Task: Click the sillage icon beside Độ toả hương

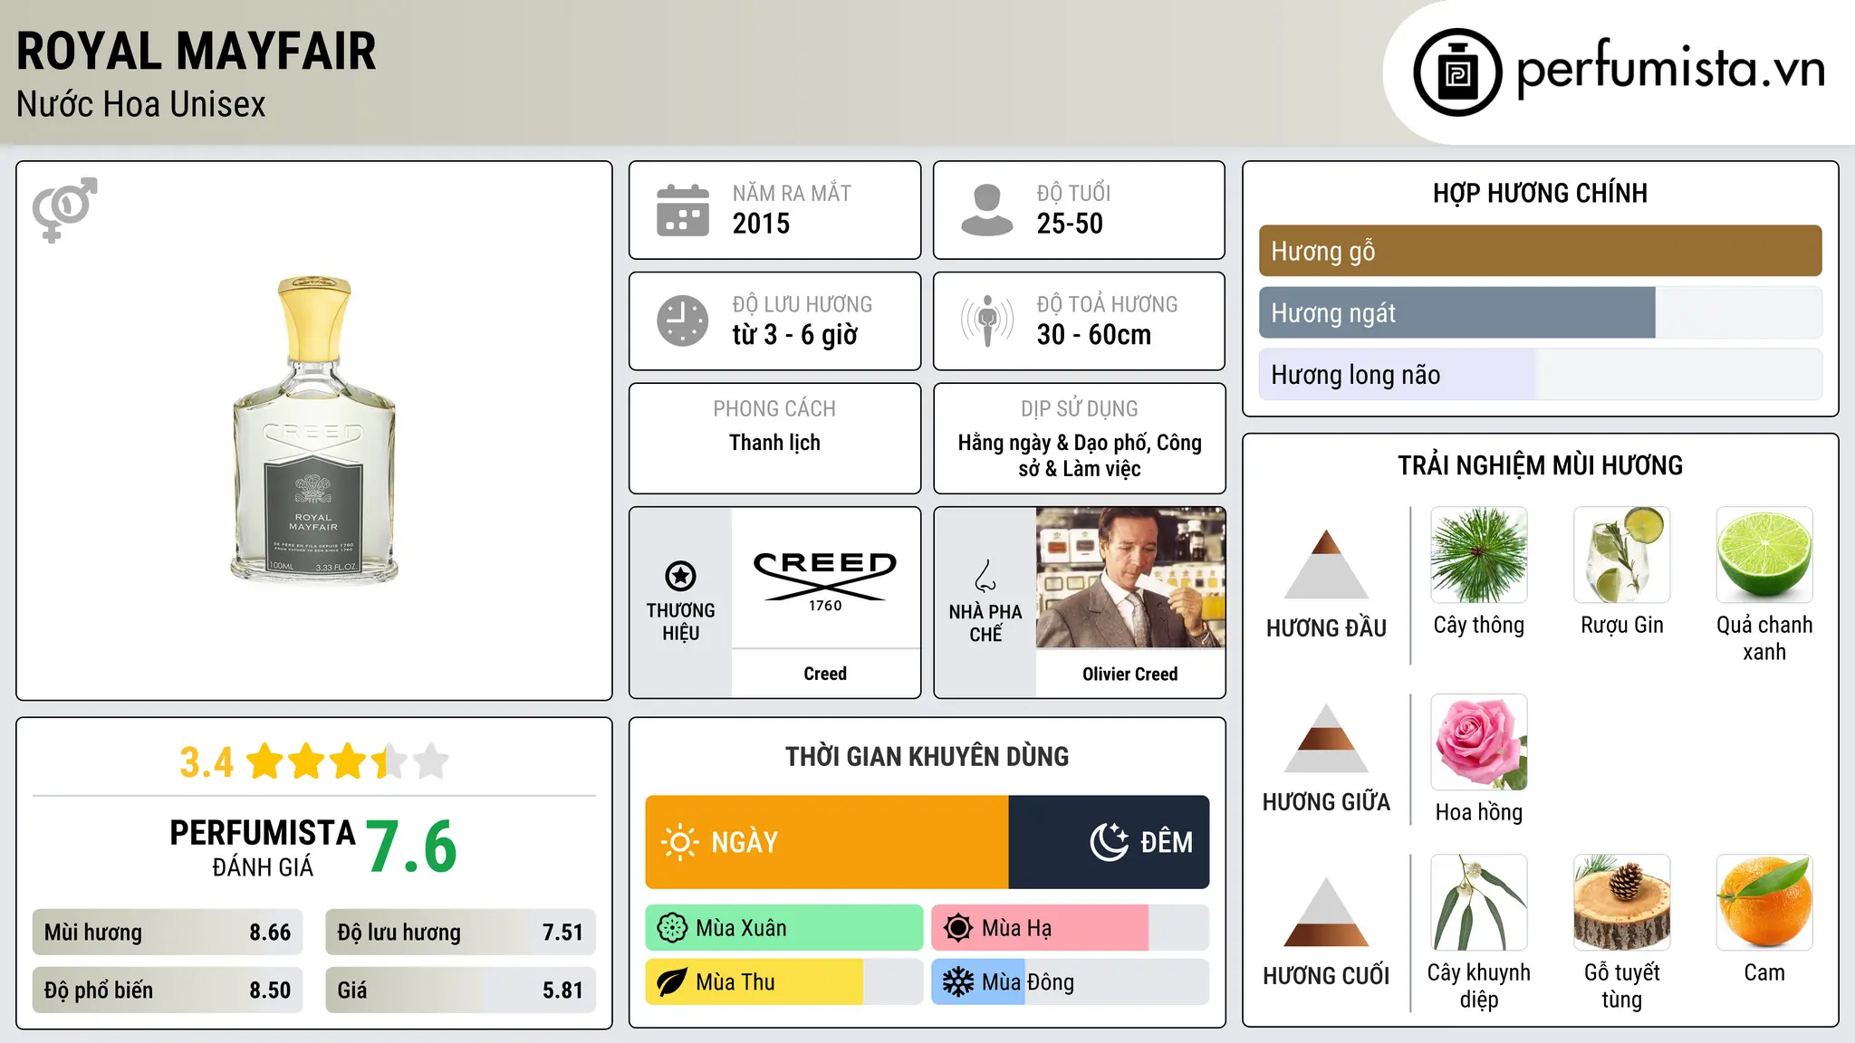Action: (x=986, y=321)
